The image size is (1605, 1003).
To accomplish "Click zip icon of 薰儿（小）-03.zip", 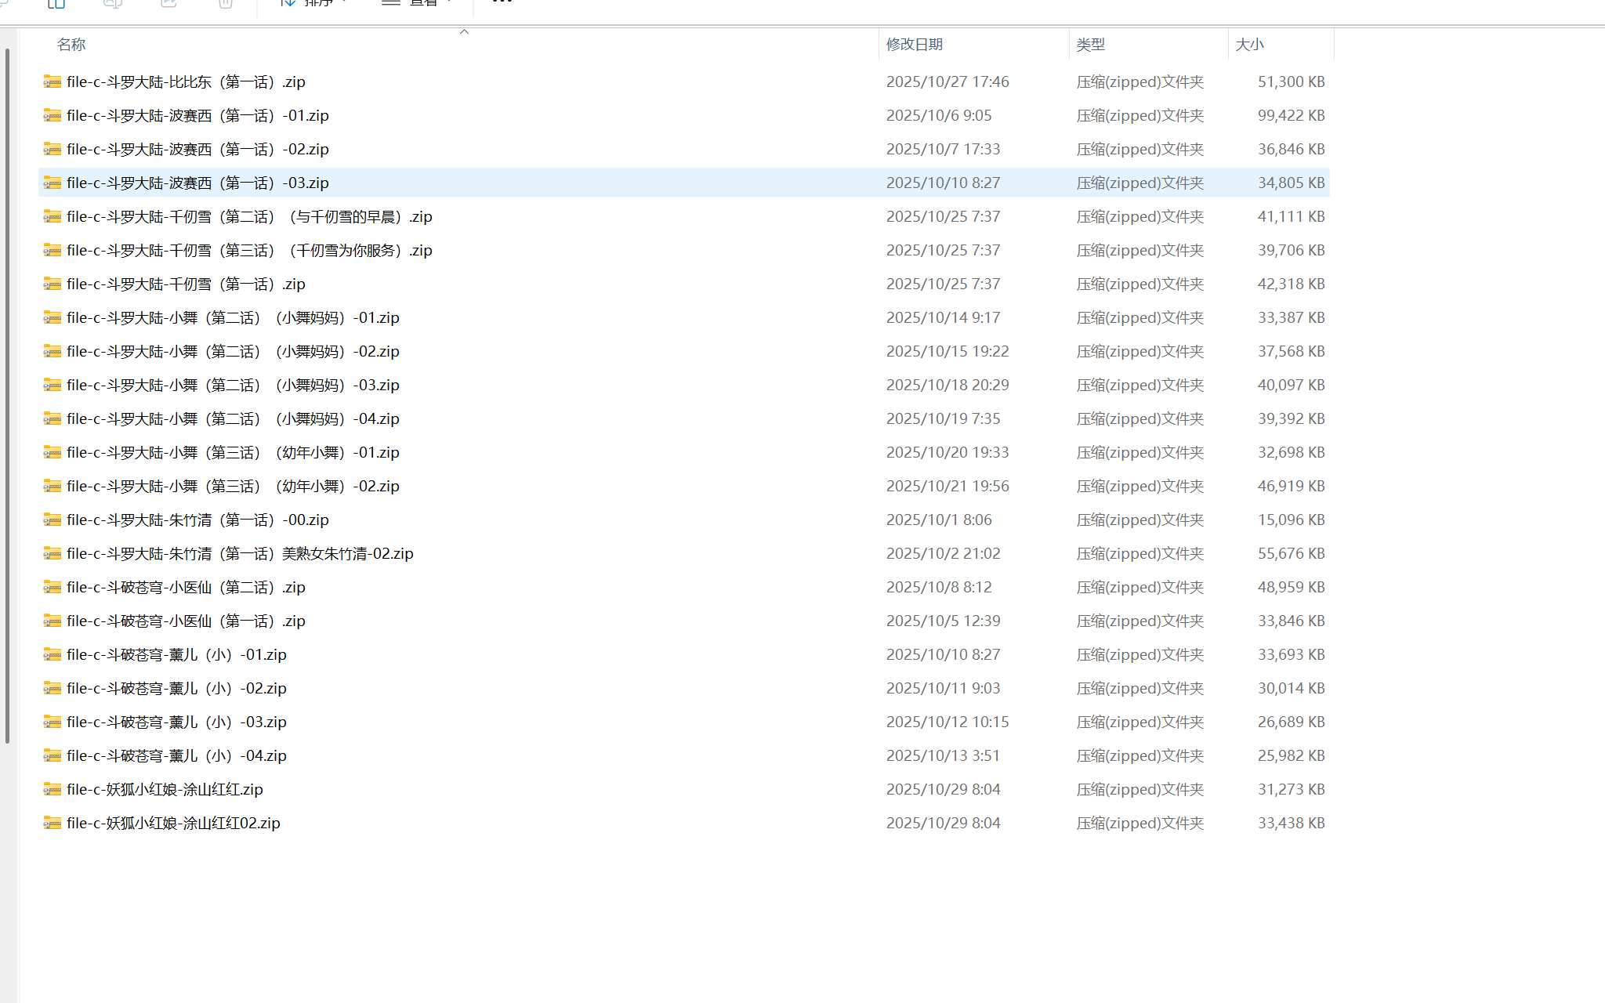I will click(x=53, y=722).
